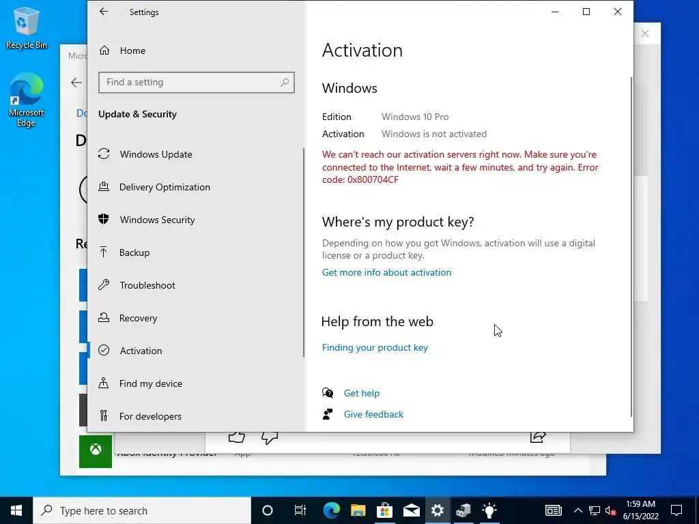
Task: Click the Delivery Optimization icon
Action: (104, 187)
